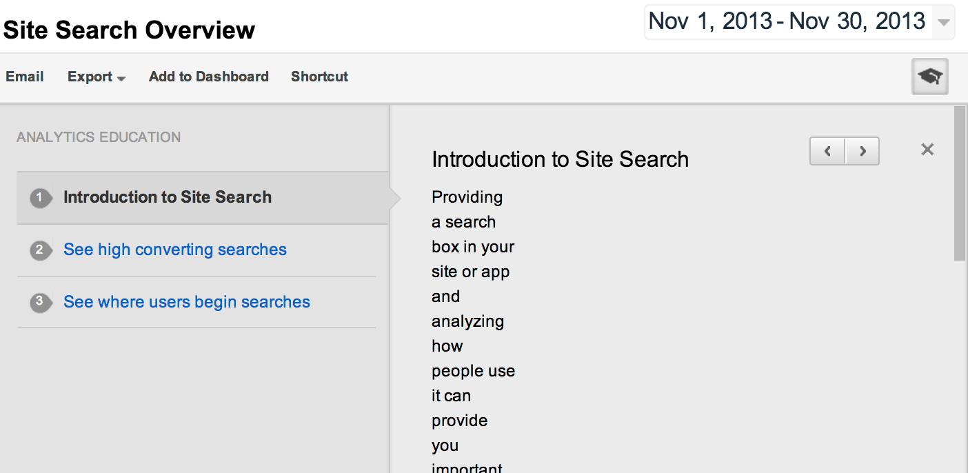Viewport: 968px width, 473px height.
Task: Open the Nov 2013 date range picker
Action: point(787,21)
